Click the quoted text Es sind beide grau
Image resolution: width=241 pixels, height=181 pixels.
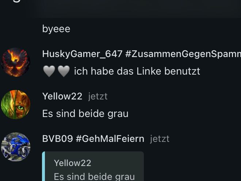point(94,177)
